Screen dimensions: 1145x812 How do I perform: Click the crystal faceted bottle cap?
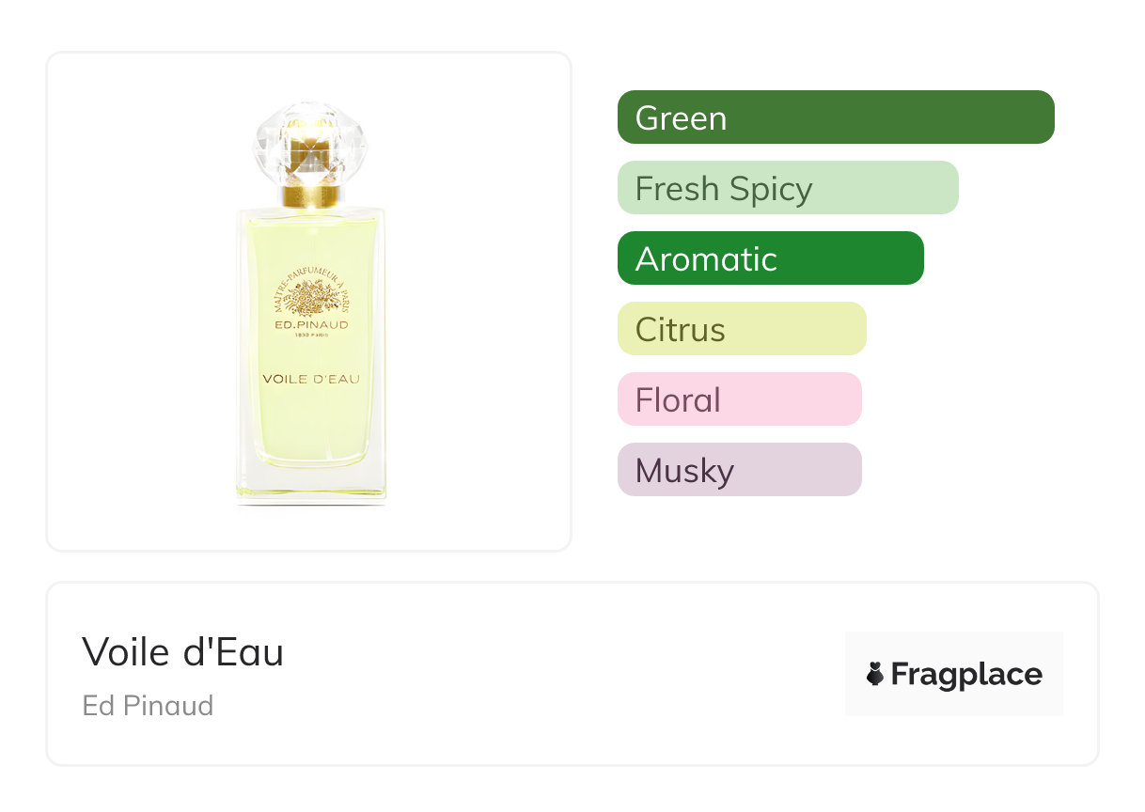[x=310, y=141]
